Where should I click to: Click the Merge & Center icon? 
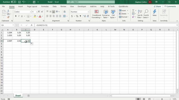tap(64, 16)
